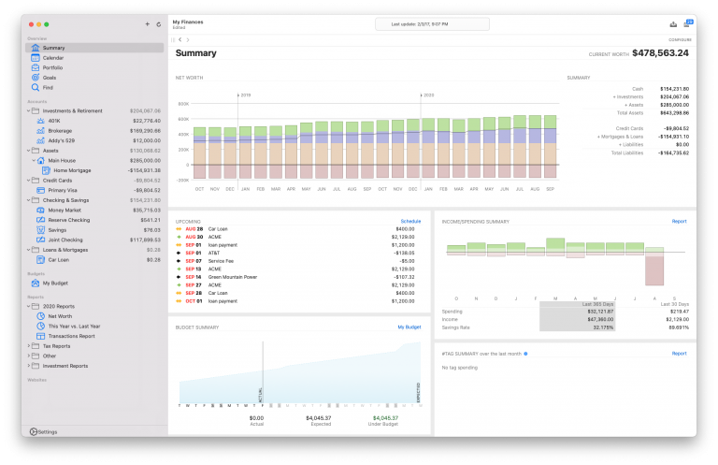
Task: Open the Goals target icon
Action: tap(36, 78)
